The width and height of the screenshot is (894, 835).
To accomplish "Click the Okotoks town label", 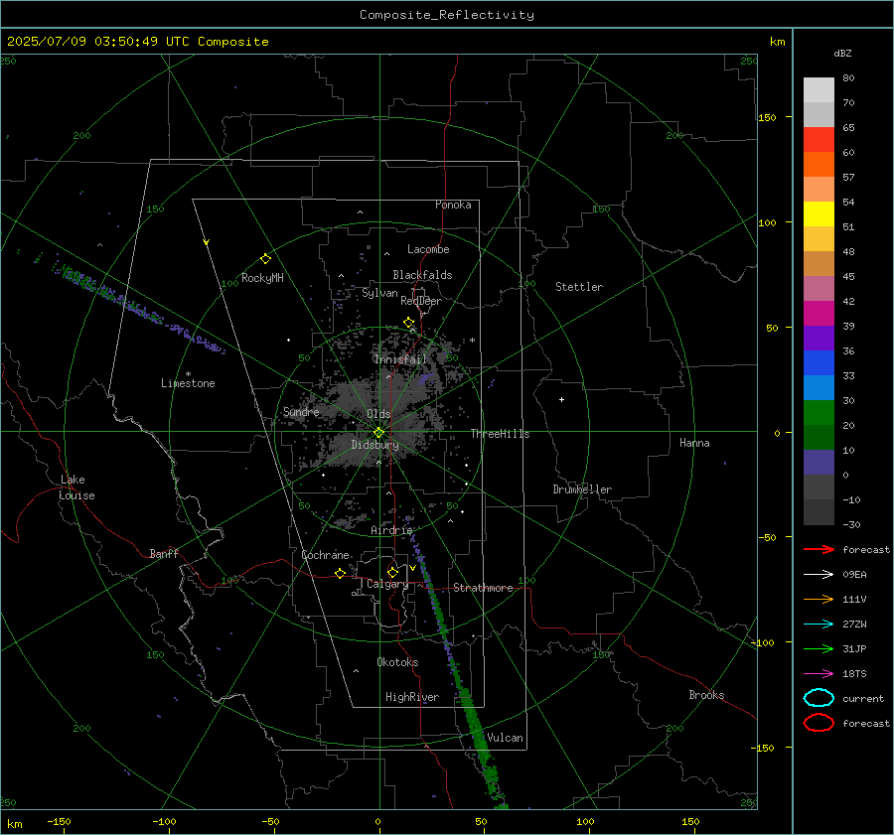I will [x=397, y=662].
